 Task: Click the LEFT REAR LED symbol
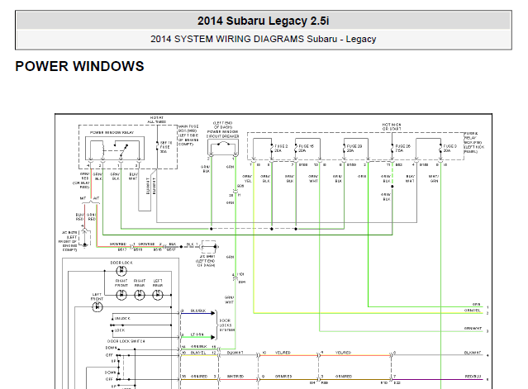tap(158, 295)
